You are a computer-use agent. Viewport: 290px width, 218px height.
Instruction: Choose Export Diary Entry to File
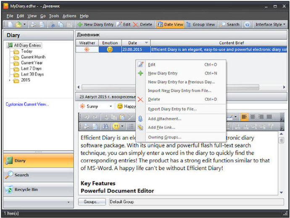[x=181, y=109]
